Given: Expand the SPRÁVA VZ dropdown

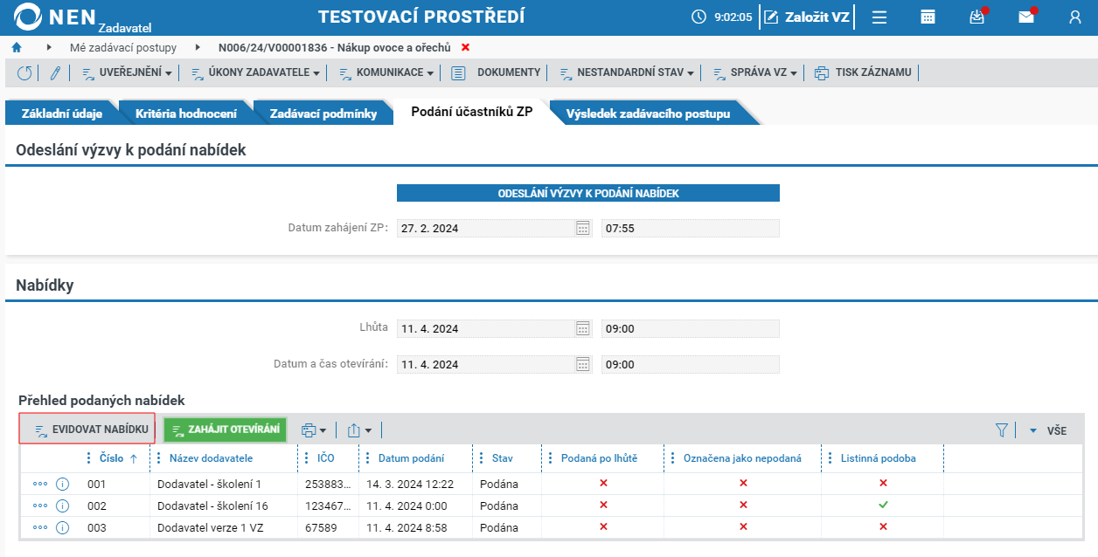Looking at the screenshot, I should (755, 73).
